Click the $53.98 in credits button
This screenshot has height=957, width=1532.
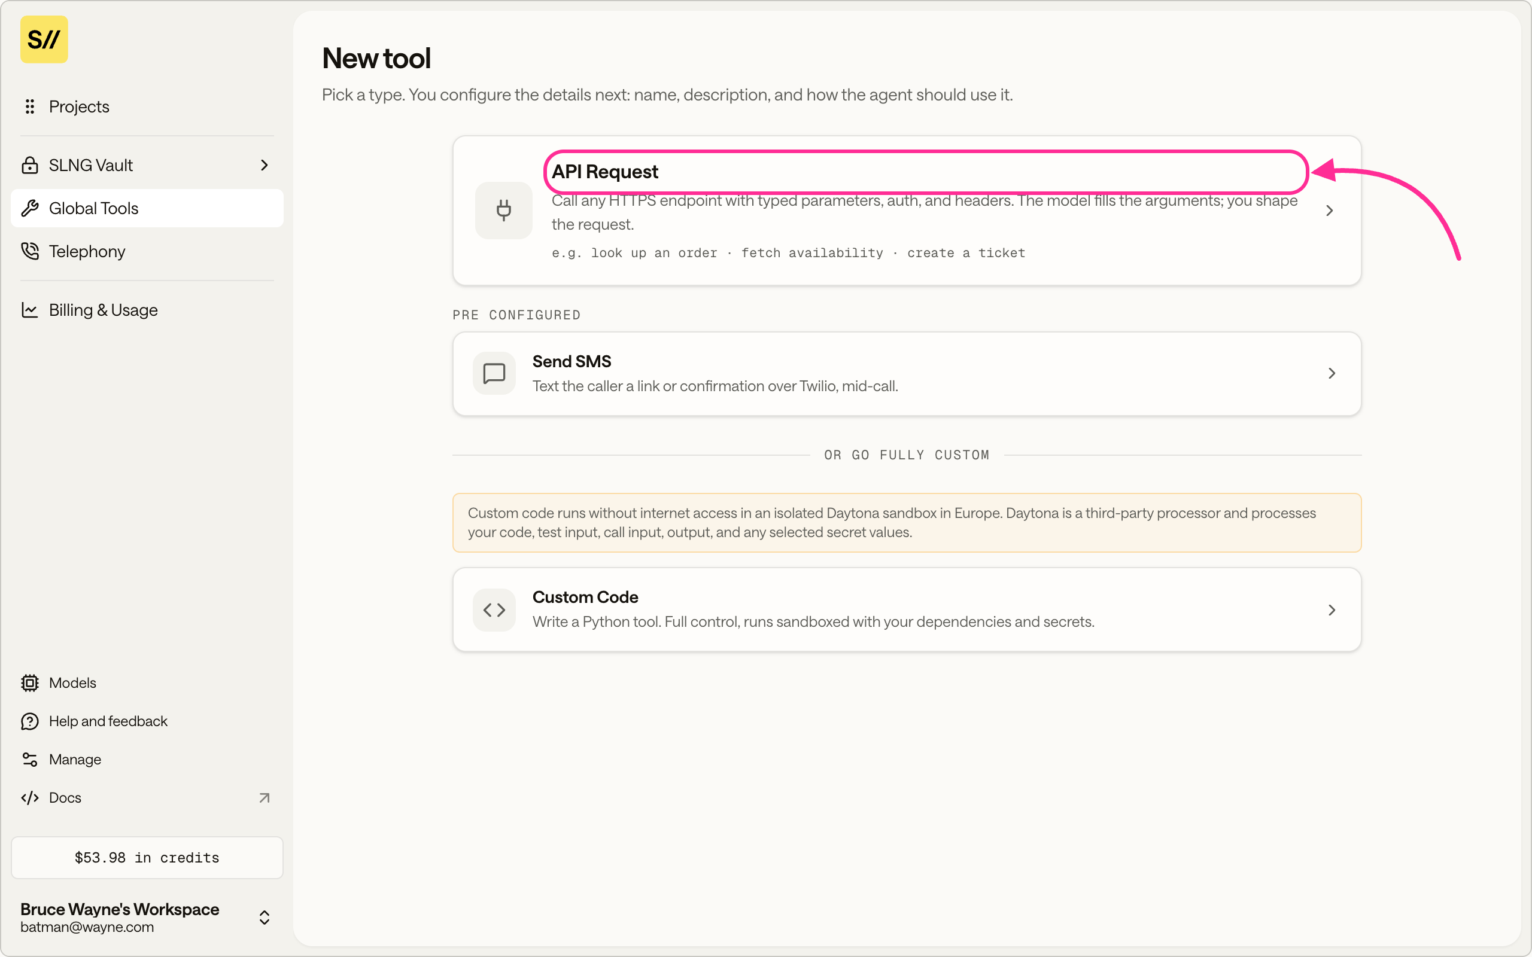pyautogui.click(x=147, y=858)
